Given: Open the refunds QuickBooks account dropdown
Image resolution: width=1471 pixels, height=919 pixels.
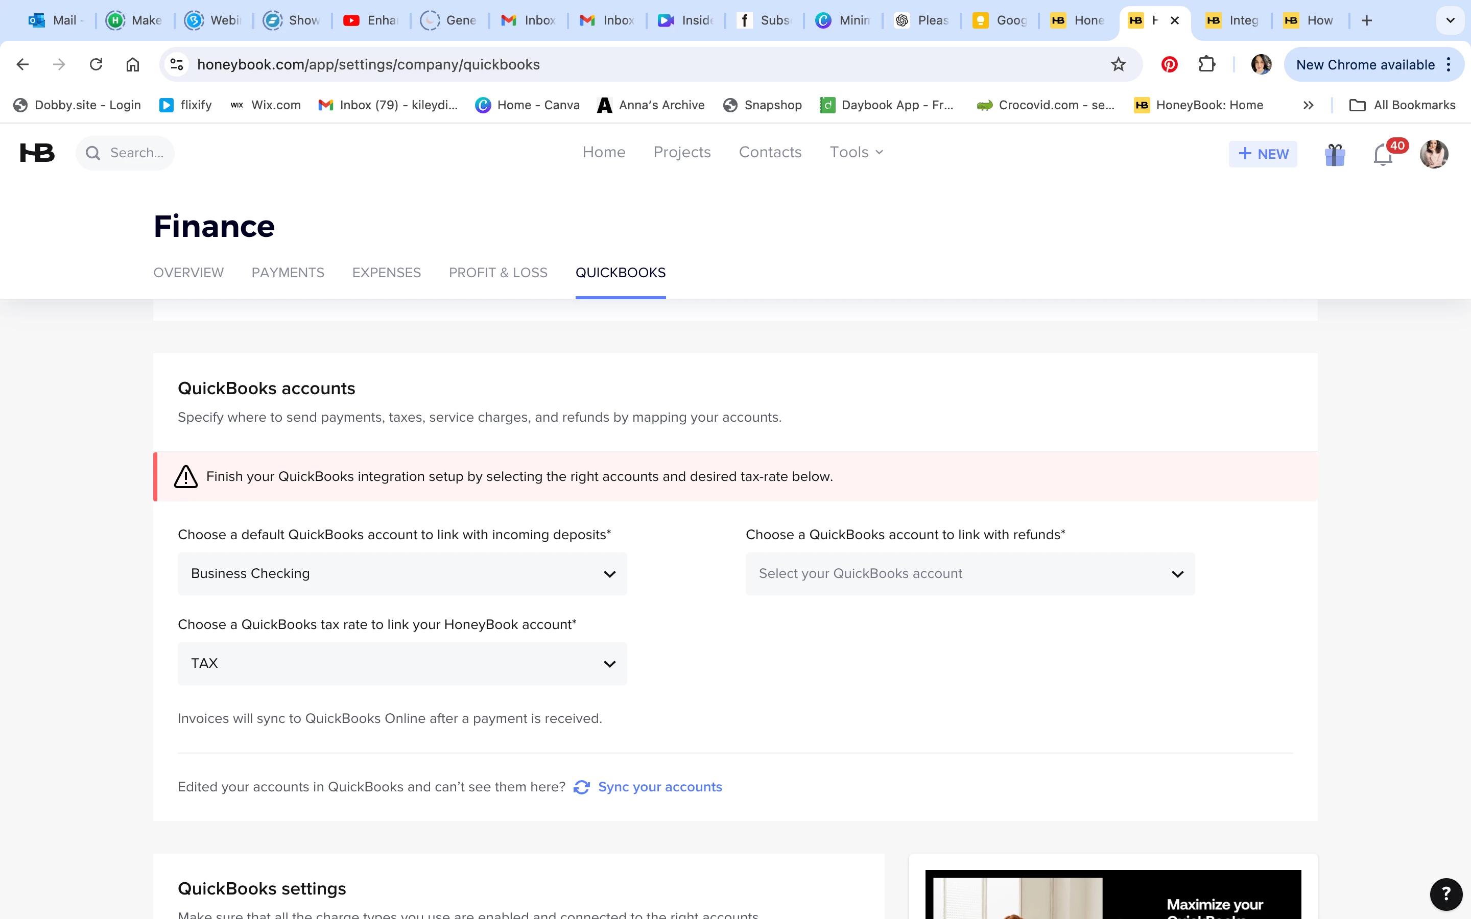Looking at the screenshot, I should point(969,574).
